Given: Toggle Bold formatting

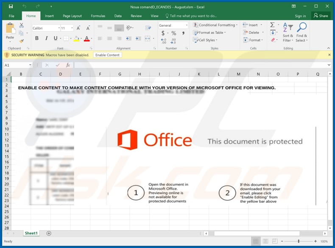Looking at the screenshot, I should (37, 38).
